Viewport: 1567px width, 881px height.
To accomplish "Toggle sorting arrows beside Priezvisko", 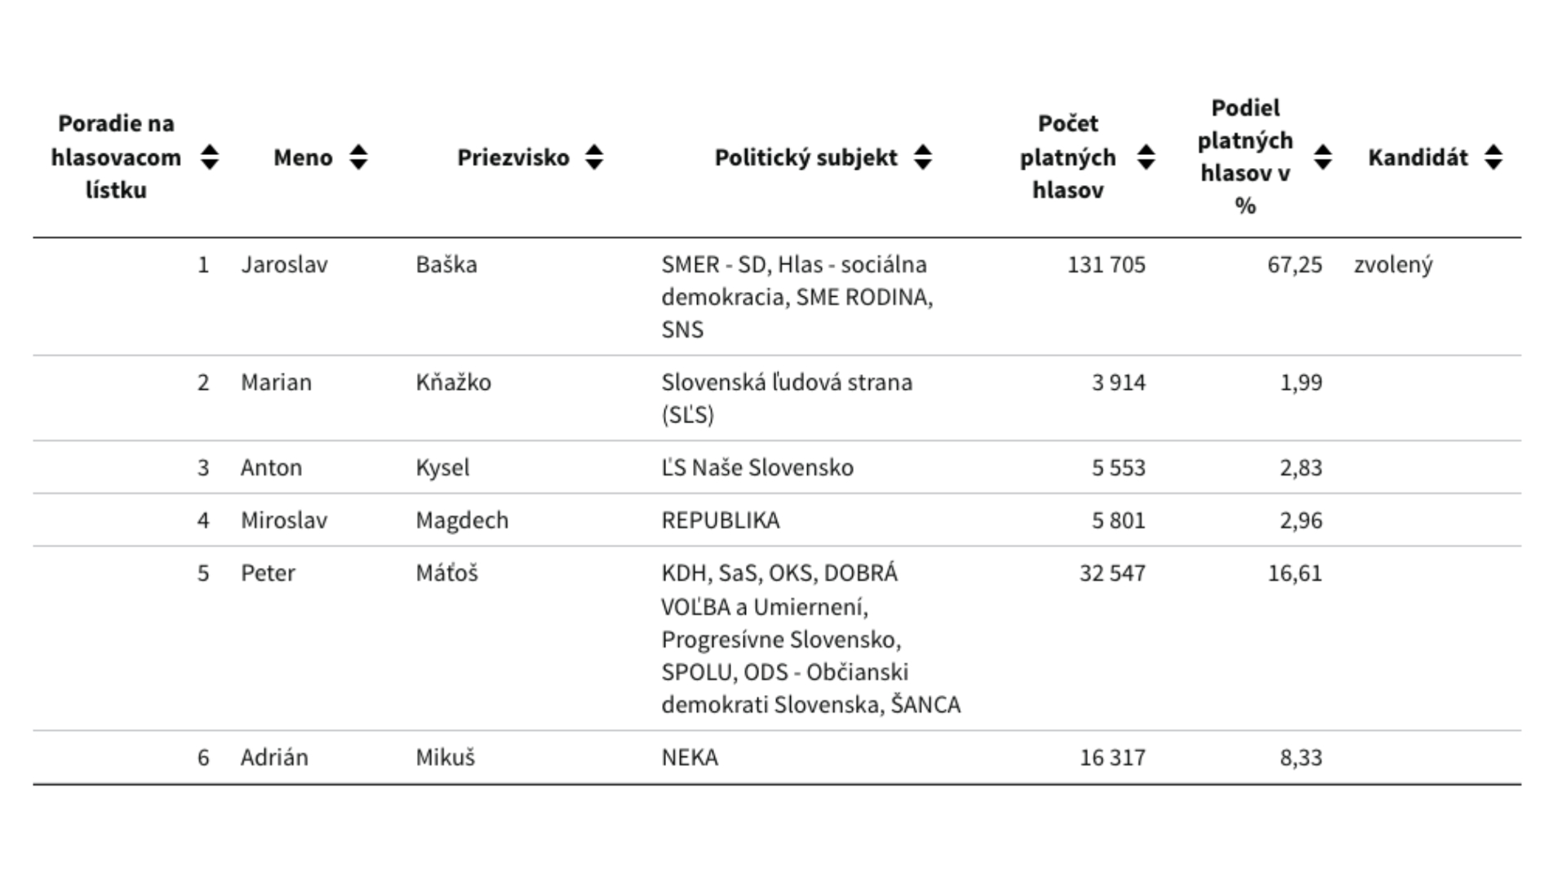I will click(x=594, y=157).
